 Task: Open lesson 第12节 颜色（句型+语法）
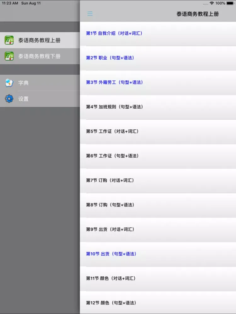(x=158, y=303)
